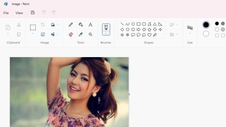Expand the Select options chevron
226x127 pixels.
(33, 34)
